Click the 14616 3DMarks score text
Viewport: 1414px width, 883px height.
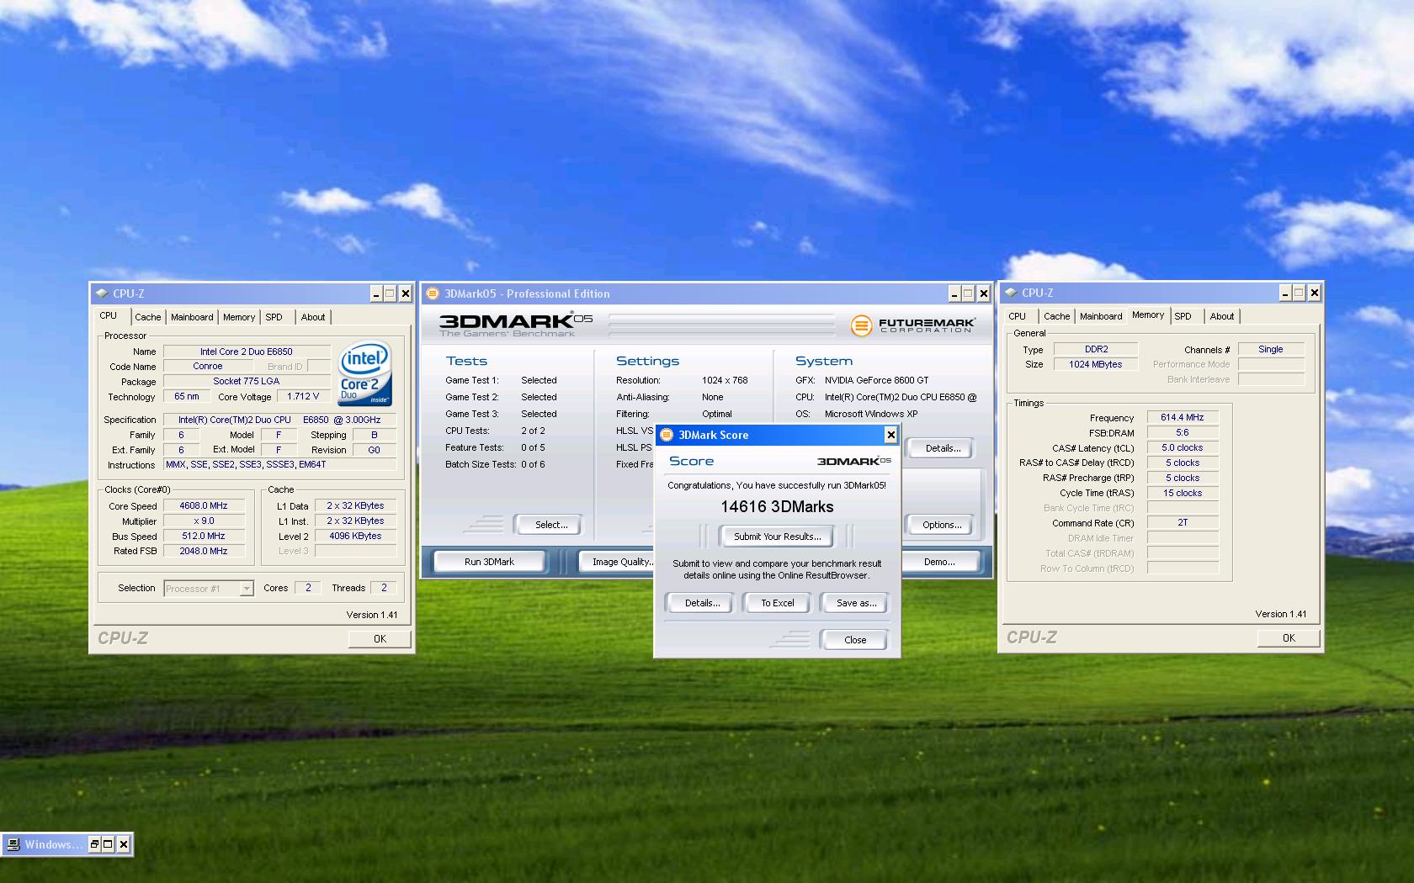point(777,507)
